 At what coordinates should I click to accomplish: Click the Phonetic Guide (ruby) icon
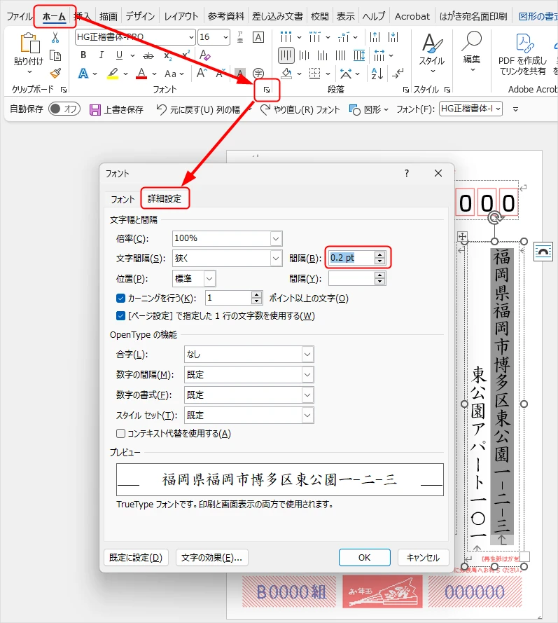240,37
